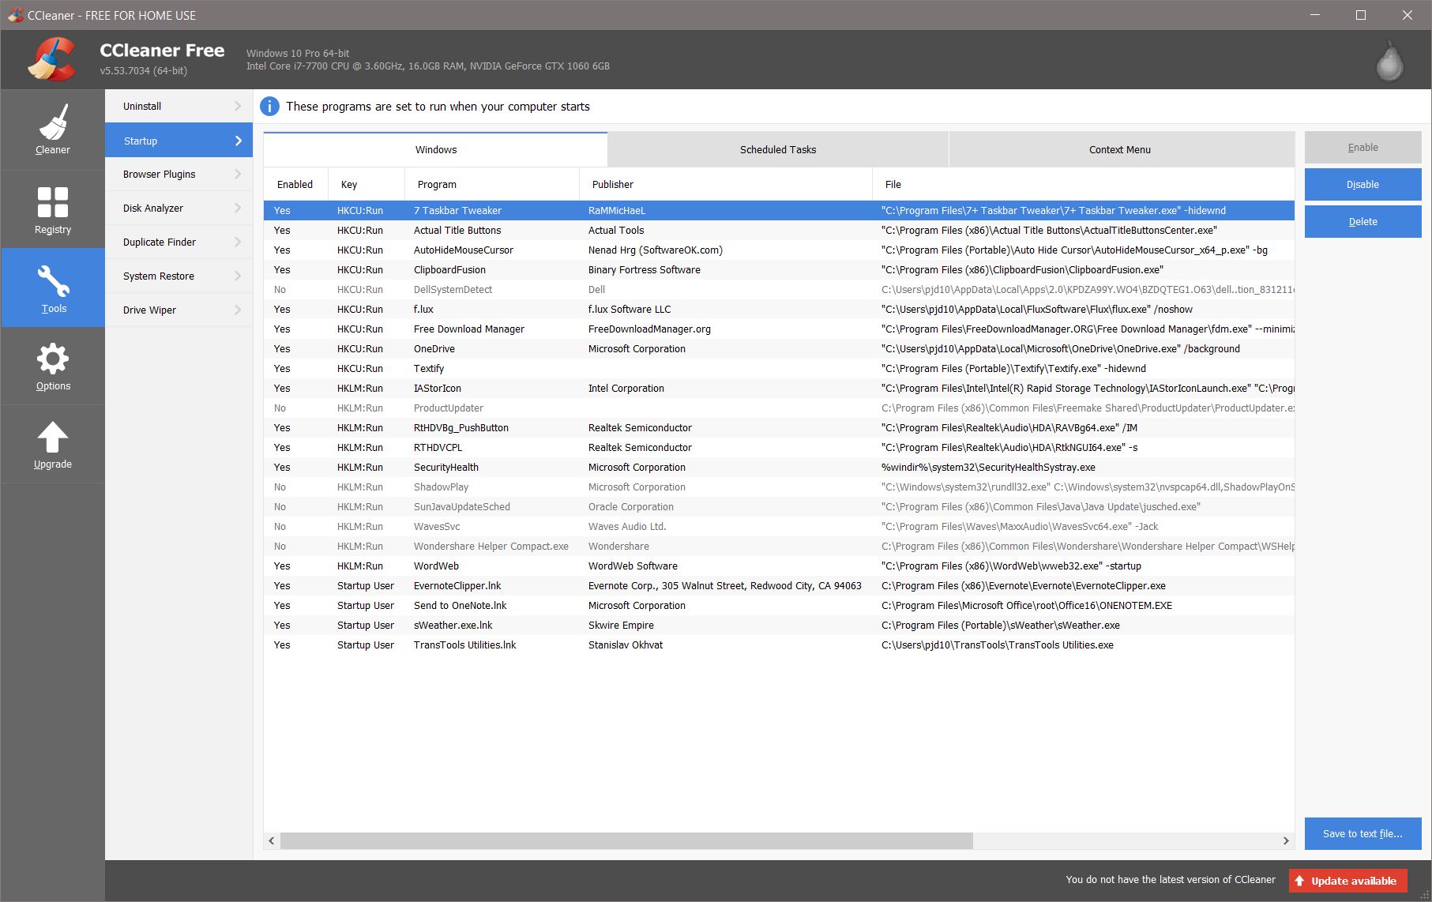Expand the Startup chevron
Image resolution: width=1432 pixels, height=902 pixels.
(x=239, y=141)
